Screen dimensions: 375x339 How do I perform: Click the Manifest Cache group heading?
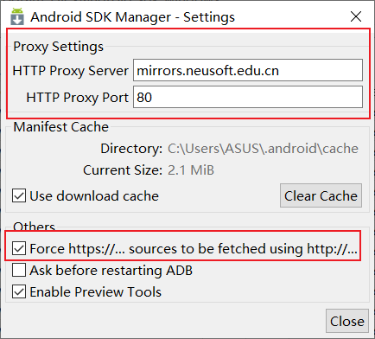(61, 127)
